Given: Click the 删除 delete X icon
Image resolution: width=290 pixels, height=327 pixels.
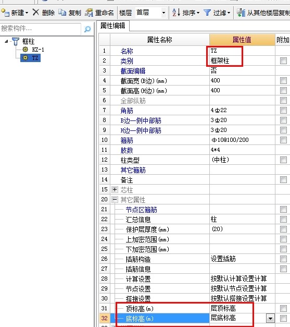Looking at the screenshot, I should point(36,13).
